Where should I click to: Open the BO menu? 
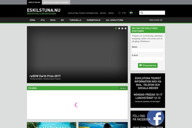coord(62,20)
